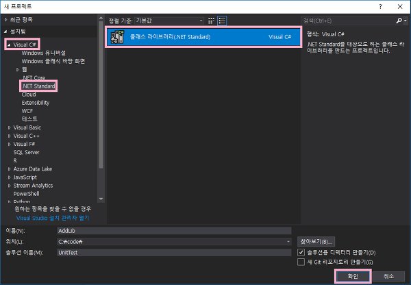411x285 pixels.
Task: Enable 새 Git 리포지토리 만들기 checkbox
Action: (301, 262)
